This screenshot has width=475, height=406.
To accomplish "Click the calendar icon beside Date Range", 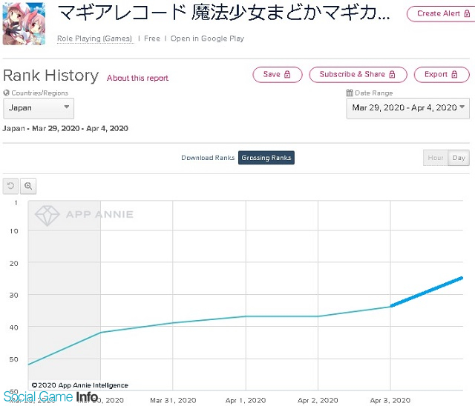I will point(350,93).
